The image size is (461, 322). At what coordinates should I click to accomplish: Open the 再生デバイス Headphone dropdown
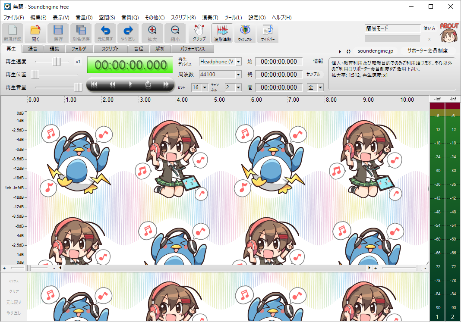238,62
